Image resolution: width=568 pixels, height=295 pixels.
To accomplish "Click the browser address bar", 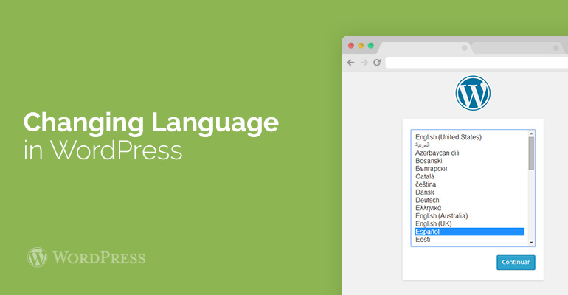I will point(477,63).
